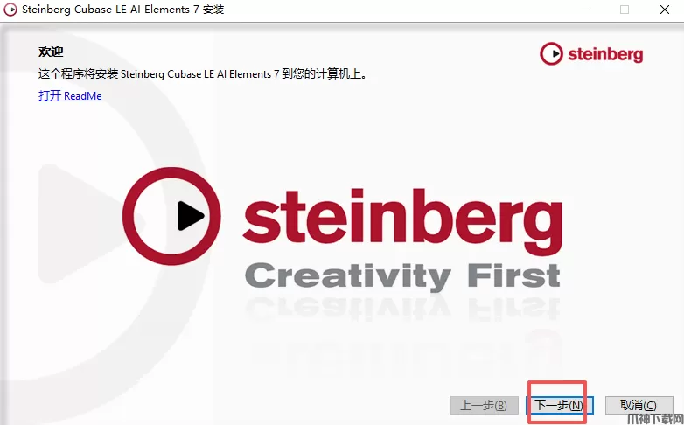This screenshot has height=425, width=684.
Task: Click the installation description sentence
Action: point(203,74)
